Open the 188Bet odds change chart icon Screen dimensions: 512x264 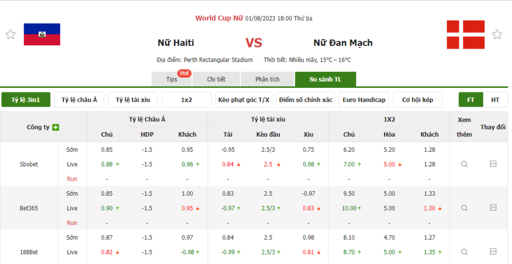point(493,252)
